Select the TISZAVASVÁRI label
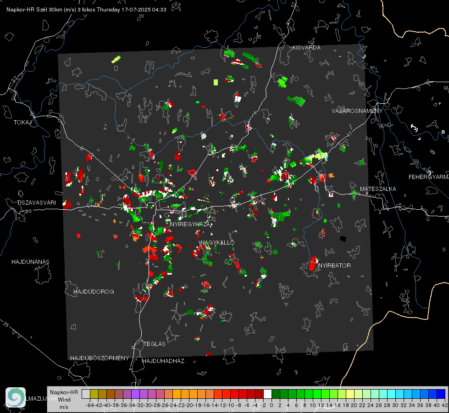The width and height of the screenshot is (449, 413). pos(36,203)
